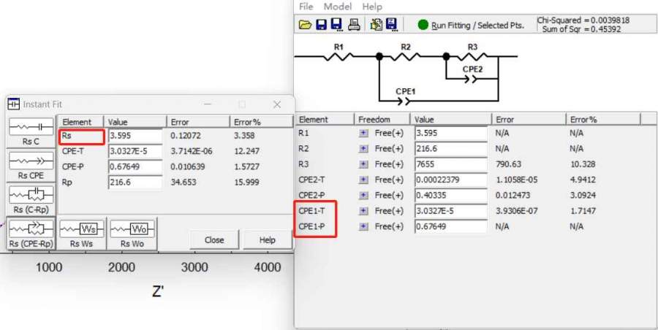Toggle freedom button for CPE1-T row

363,211
